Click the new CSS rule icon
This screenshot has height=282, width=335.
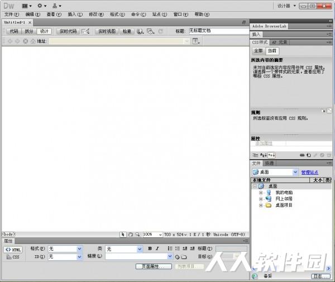click(x=308, y=155)
